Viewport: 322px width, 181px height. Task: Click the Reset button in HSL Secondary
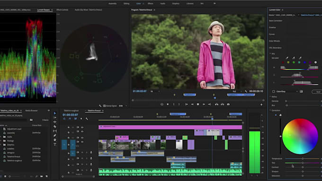[x=317, y=92]
